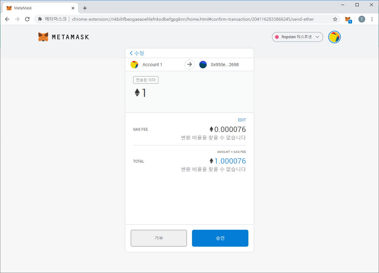Open the account avatar menu
379x273 pixels.
334,37
